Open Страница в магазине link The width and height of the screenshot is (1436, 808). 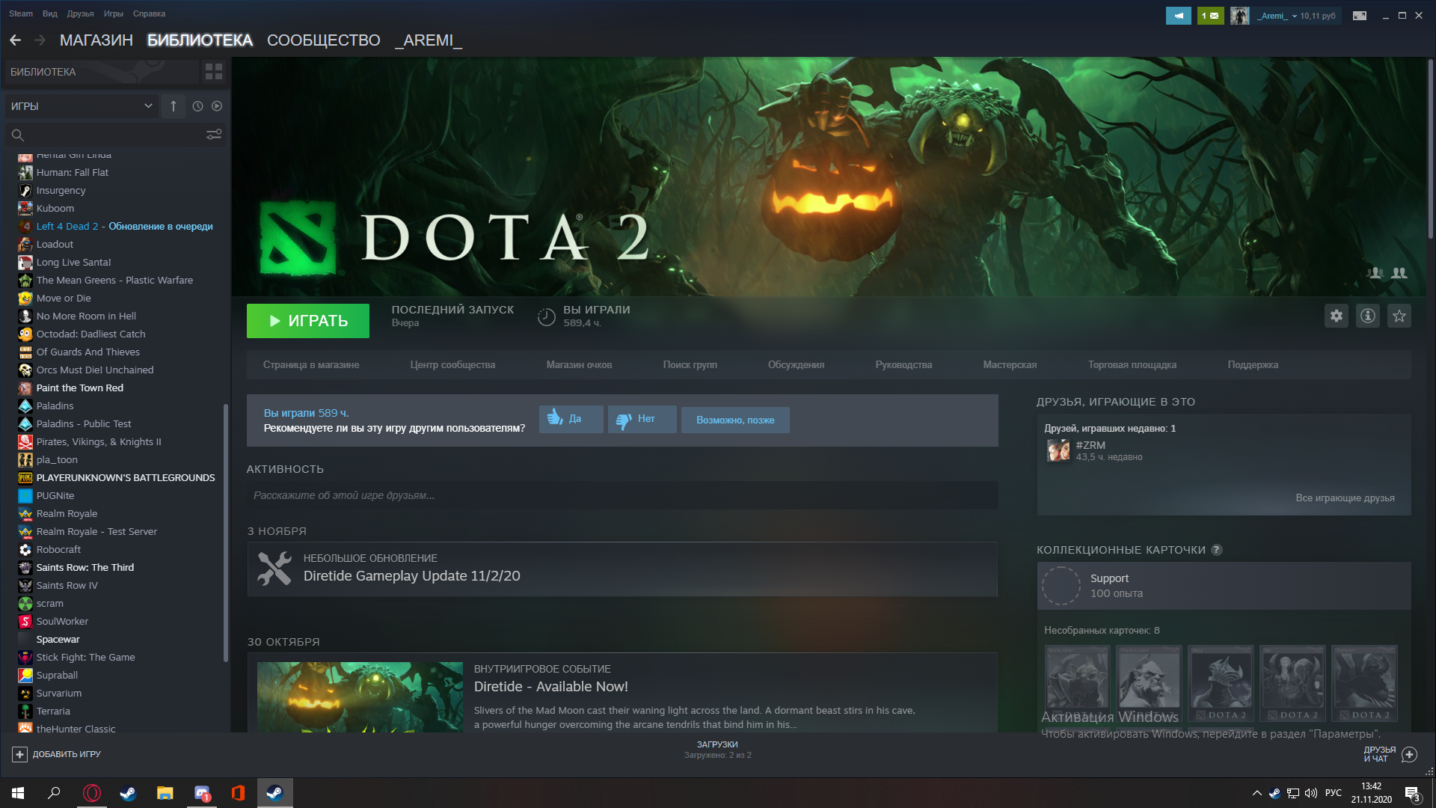click(311, 365)
